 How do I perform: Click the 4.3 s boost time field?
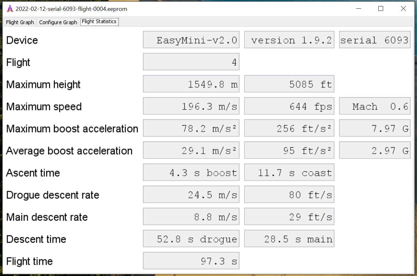191,173
